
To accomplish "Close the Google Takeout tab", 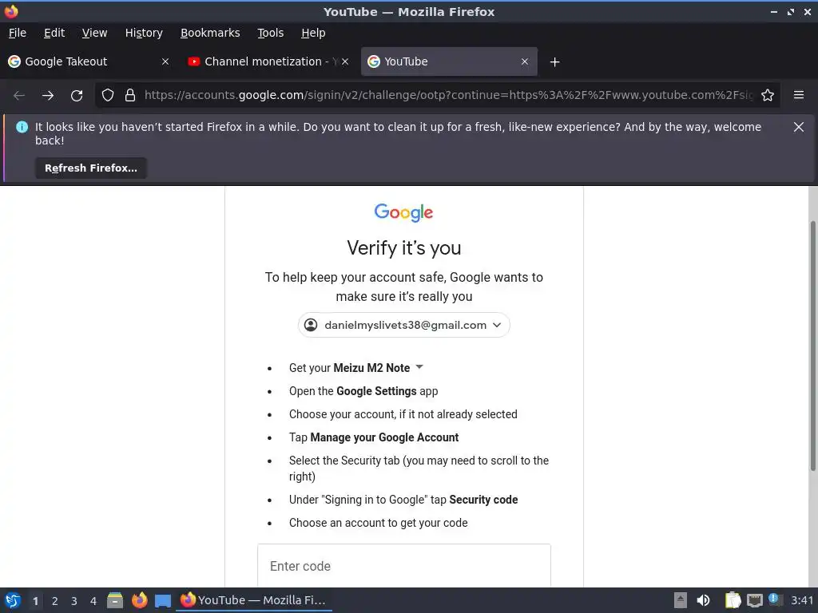I will click(x=165, y=61).
